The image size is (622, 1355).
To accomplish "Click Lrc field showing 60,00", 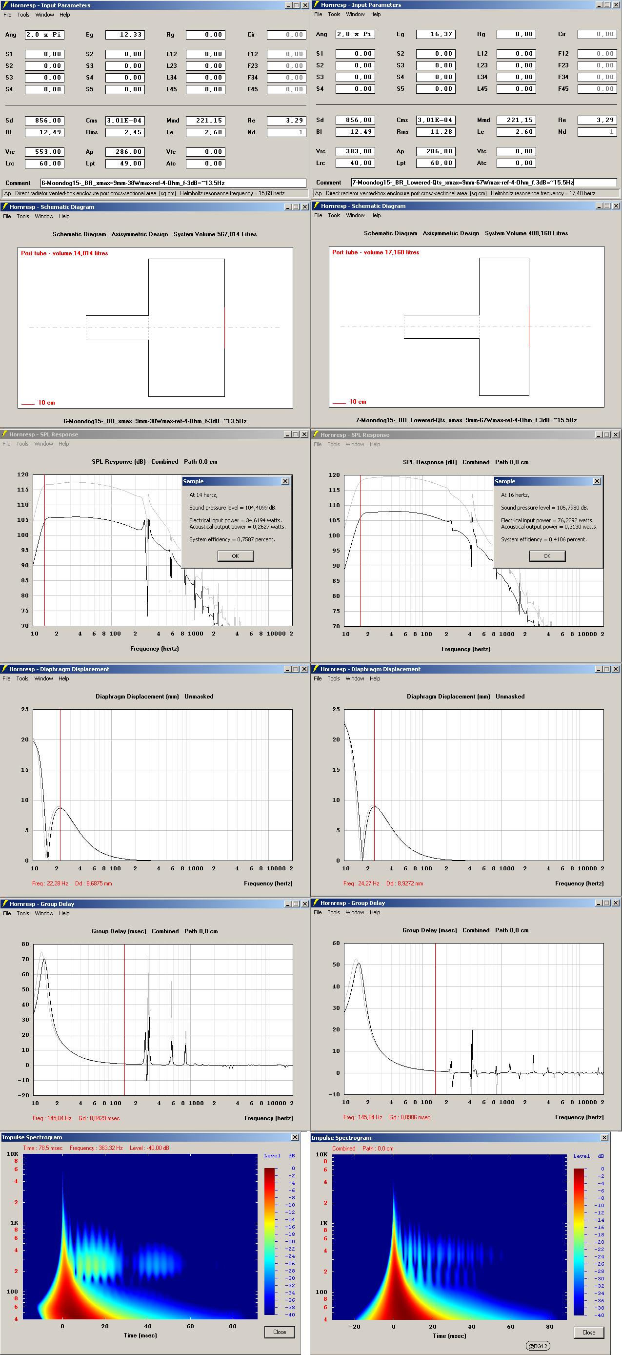I will tap(45, 164).
